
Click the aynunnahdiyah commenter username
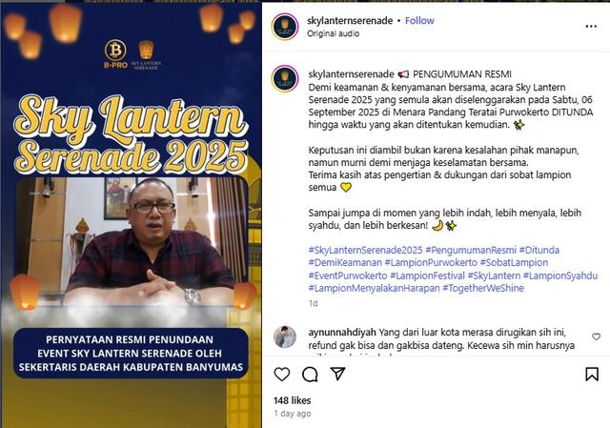[342, 333]
